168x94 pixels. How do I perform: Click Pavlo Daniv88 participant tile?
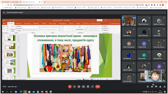pyautogui.click(x=129, y=78)
